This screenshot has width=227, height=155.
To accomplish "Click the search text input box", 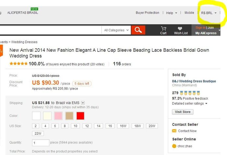I will 51,30.
